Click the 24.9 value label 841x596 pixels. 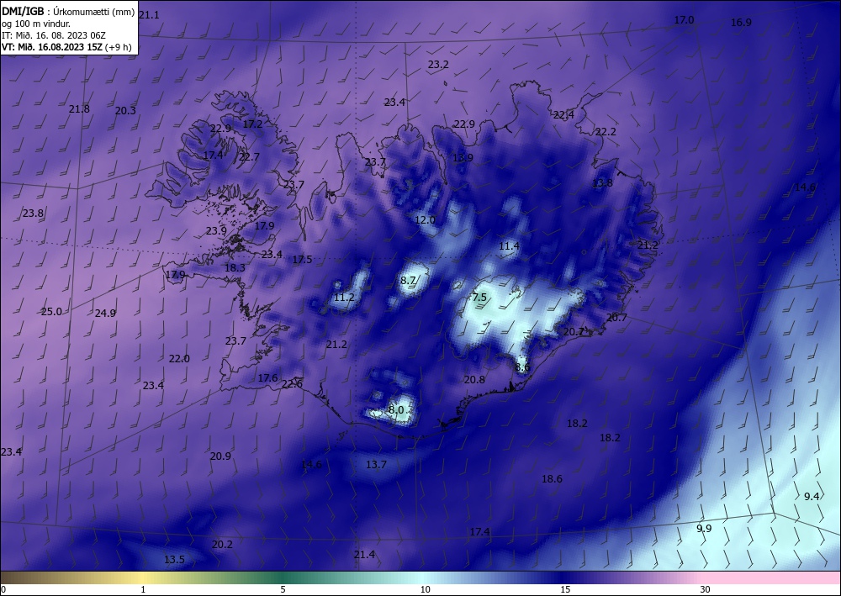click(x=105, y=313)
